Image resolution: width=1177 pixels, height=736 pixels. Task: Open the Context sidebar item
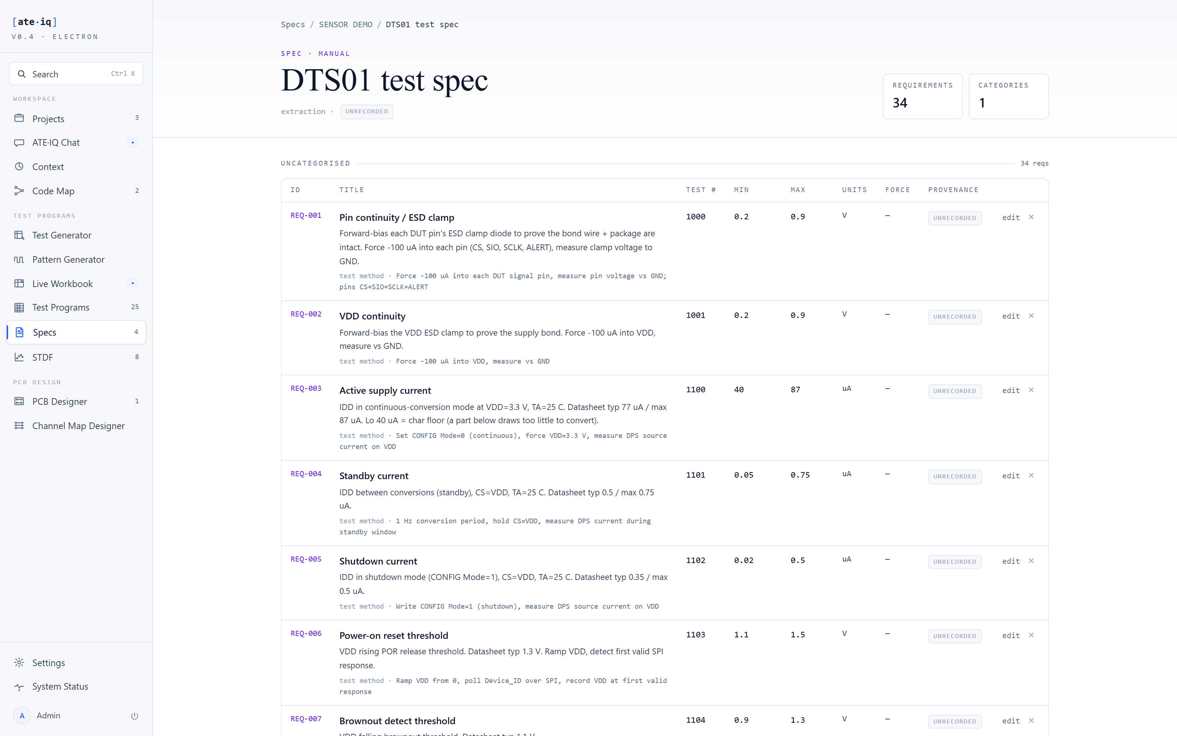pos(76,166)
